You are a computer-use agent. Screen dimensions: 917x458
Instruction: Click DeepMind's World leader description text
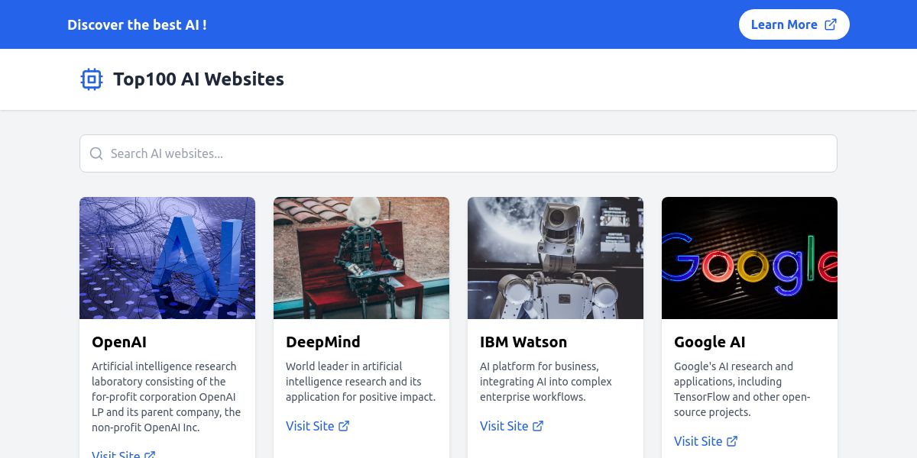point(361,382)
